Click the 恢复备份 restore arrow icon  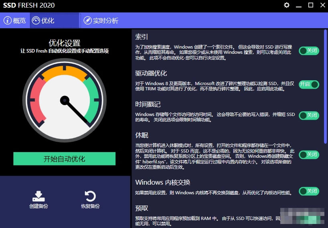coord(90,196)
